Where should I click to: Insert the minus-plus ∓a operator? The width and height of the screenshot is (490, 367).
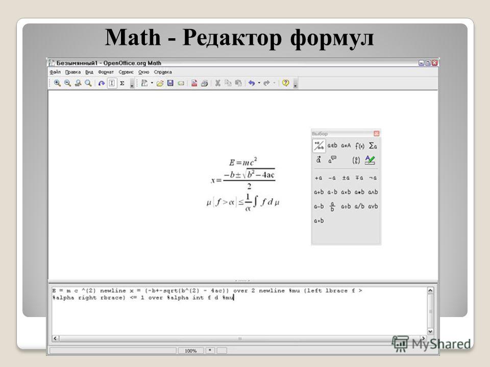(359, 178)
